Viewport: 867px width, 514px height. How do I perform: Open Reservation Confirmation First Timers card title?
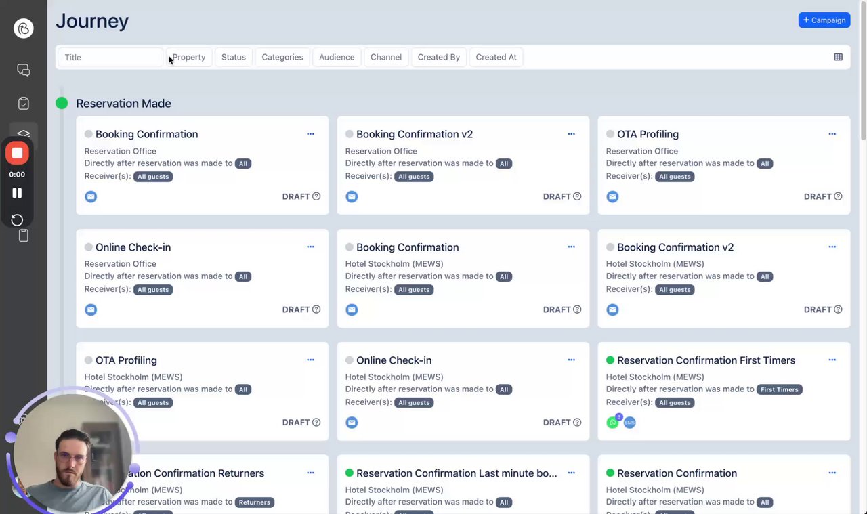click(x=706, y=360)
